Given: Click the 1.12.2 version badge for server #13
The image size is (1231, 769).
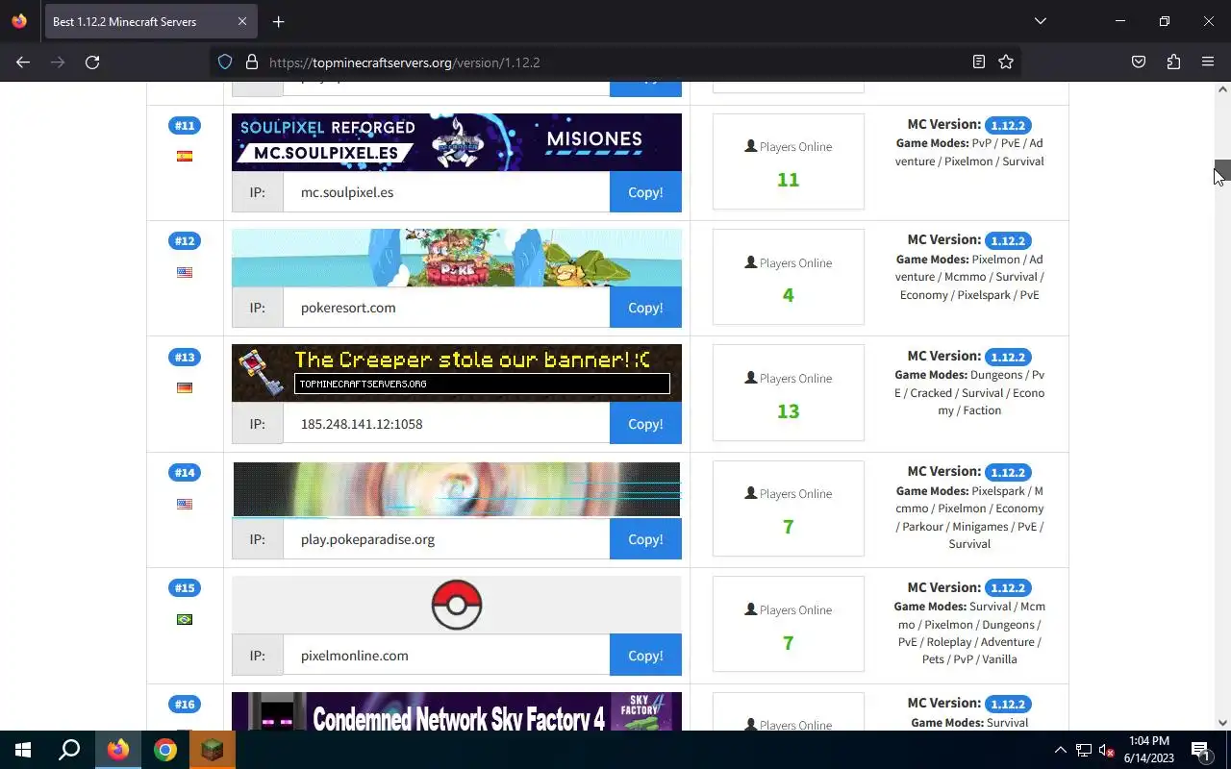Looking at the screenshot, I should [1008, 357].
